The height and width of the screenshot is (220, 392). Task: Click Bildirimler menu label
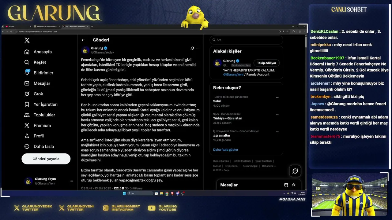pos(43,73)
